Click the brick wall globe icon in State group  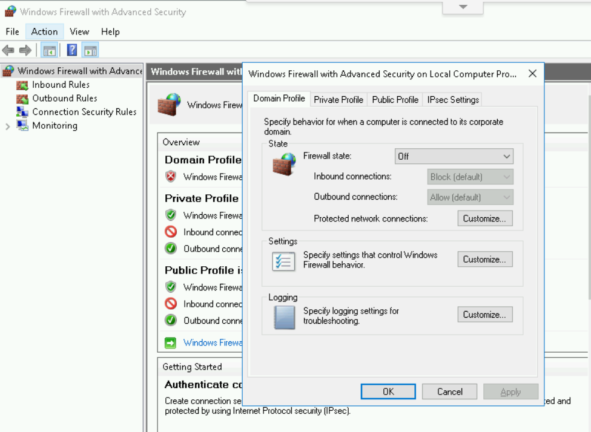[x=284, y=164]
